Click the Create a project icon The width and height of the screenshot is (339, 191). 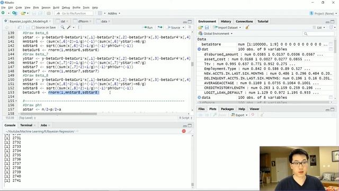pos(14,13)
